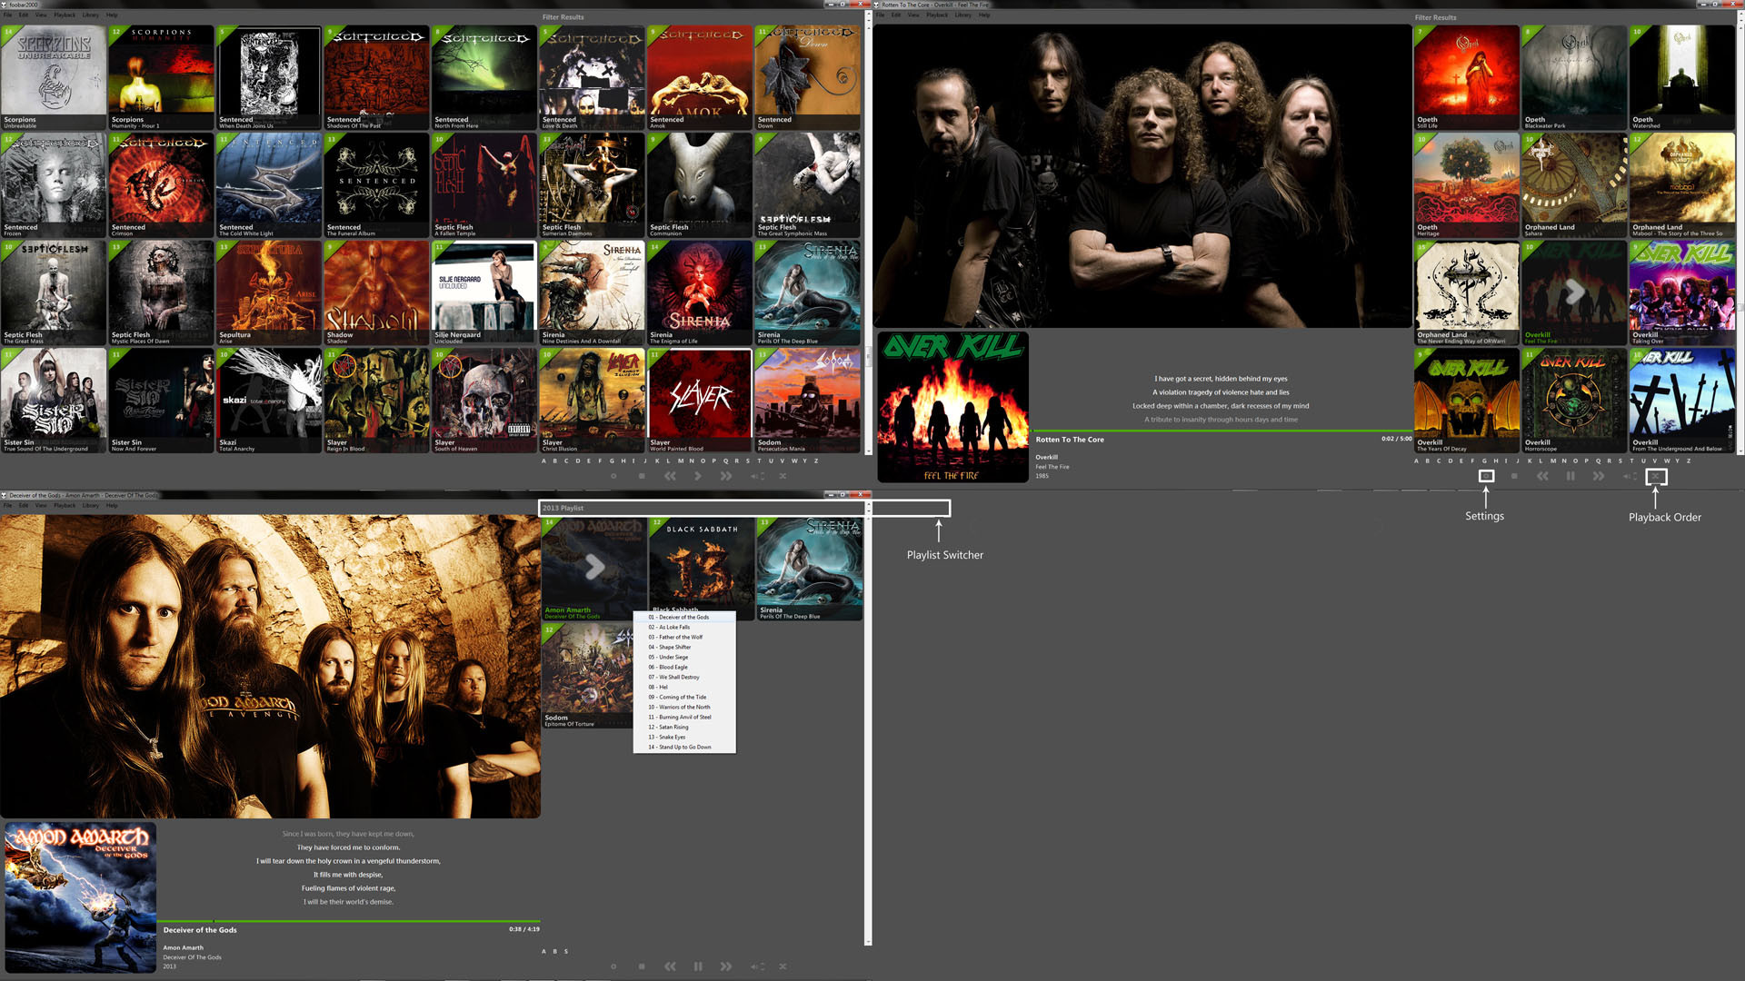The image size is (1745, 981).
Task: Select Sepultura Arise album cover
Action: tap(269, 292)
